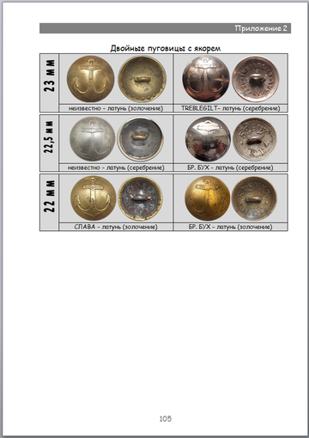This screenshot has height=438, width=309.
Task: Click the Приложение 2 header bar
Action: [165, 28]
